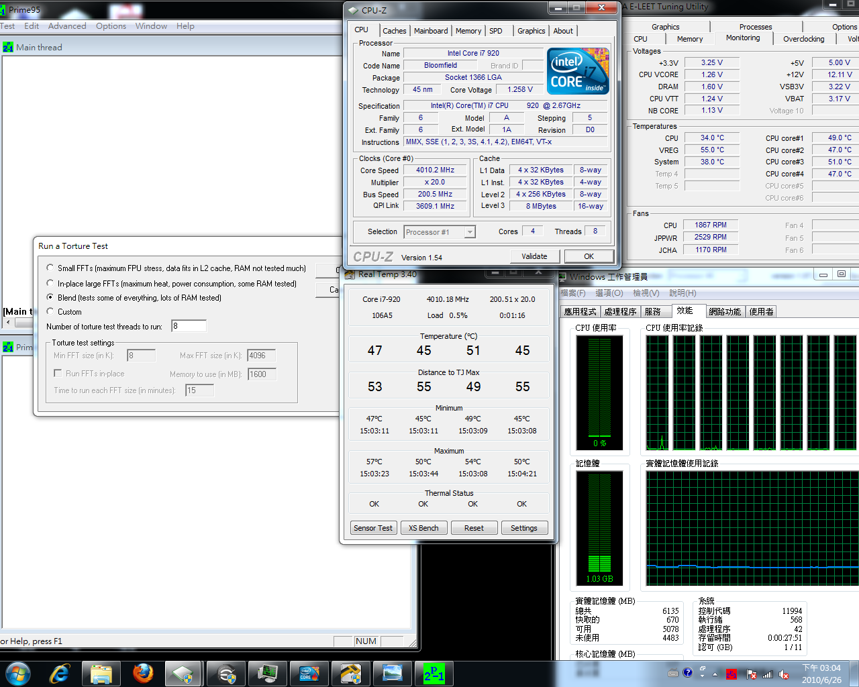
Task: Open Task Manager 說明(H) menu
Action: pos(683,293)
